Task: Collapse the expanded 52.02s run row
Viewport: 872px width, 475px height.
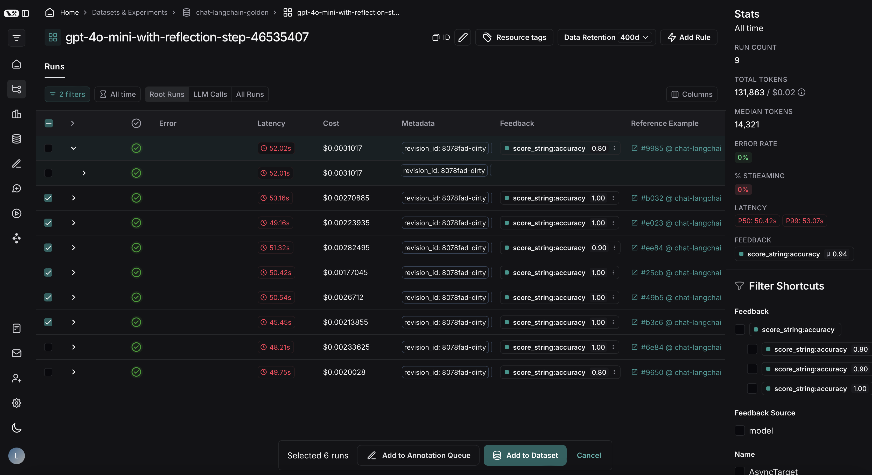Action: 73,148
